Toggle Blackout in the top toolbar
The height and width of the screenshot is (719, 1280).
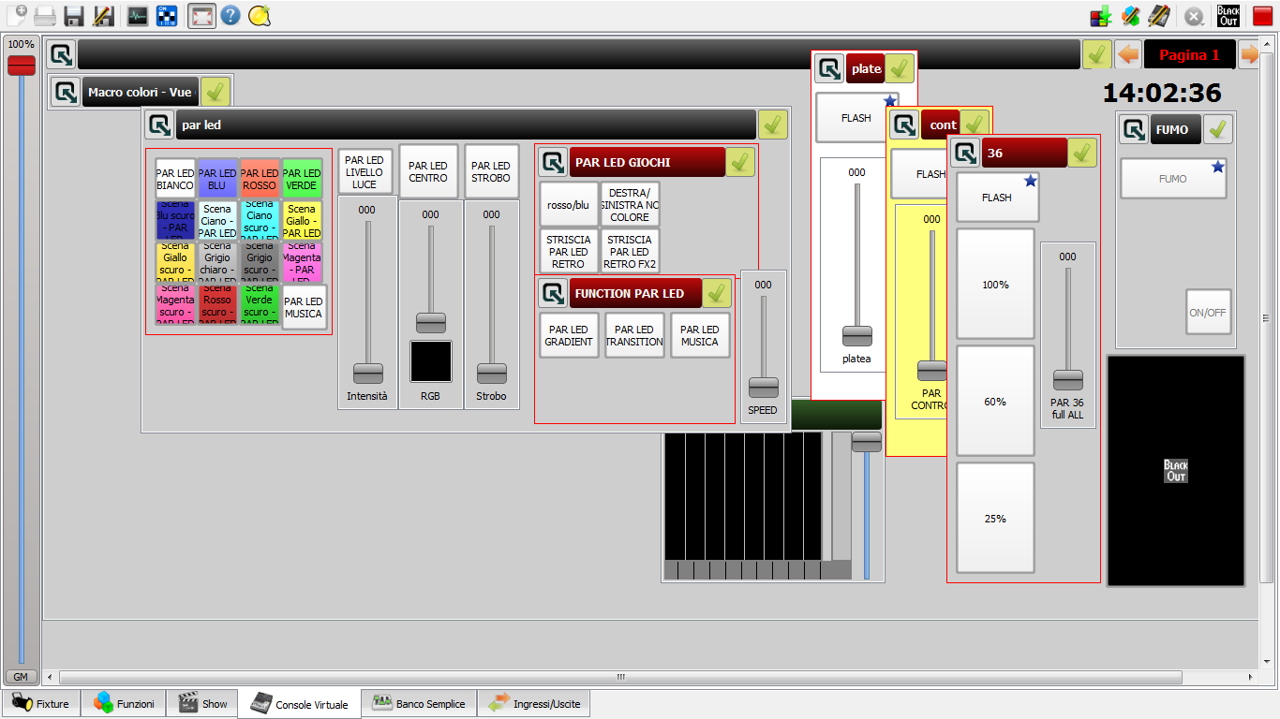click(1228, 15)
